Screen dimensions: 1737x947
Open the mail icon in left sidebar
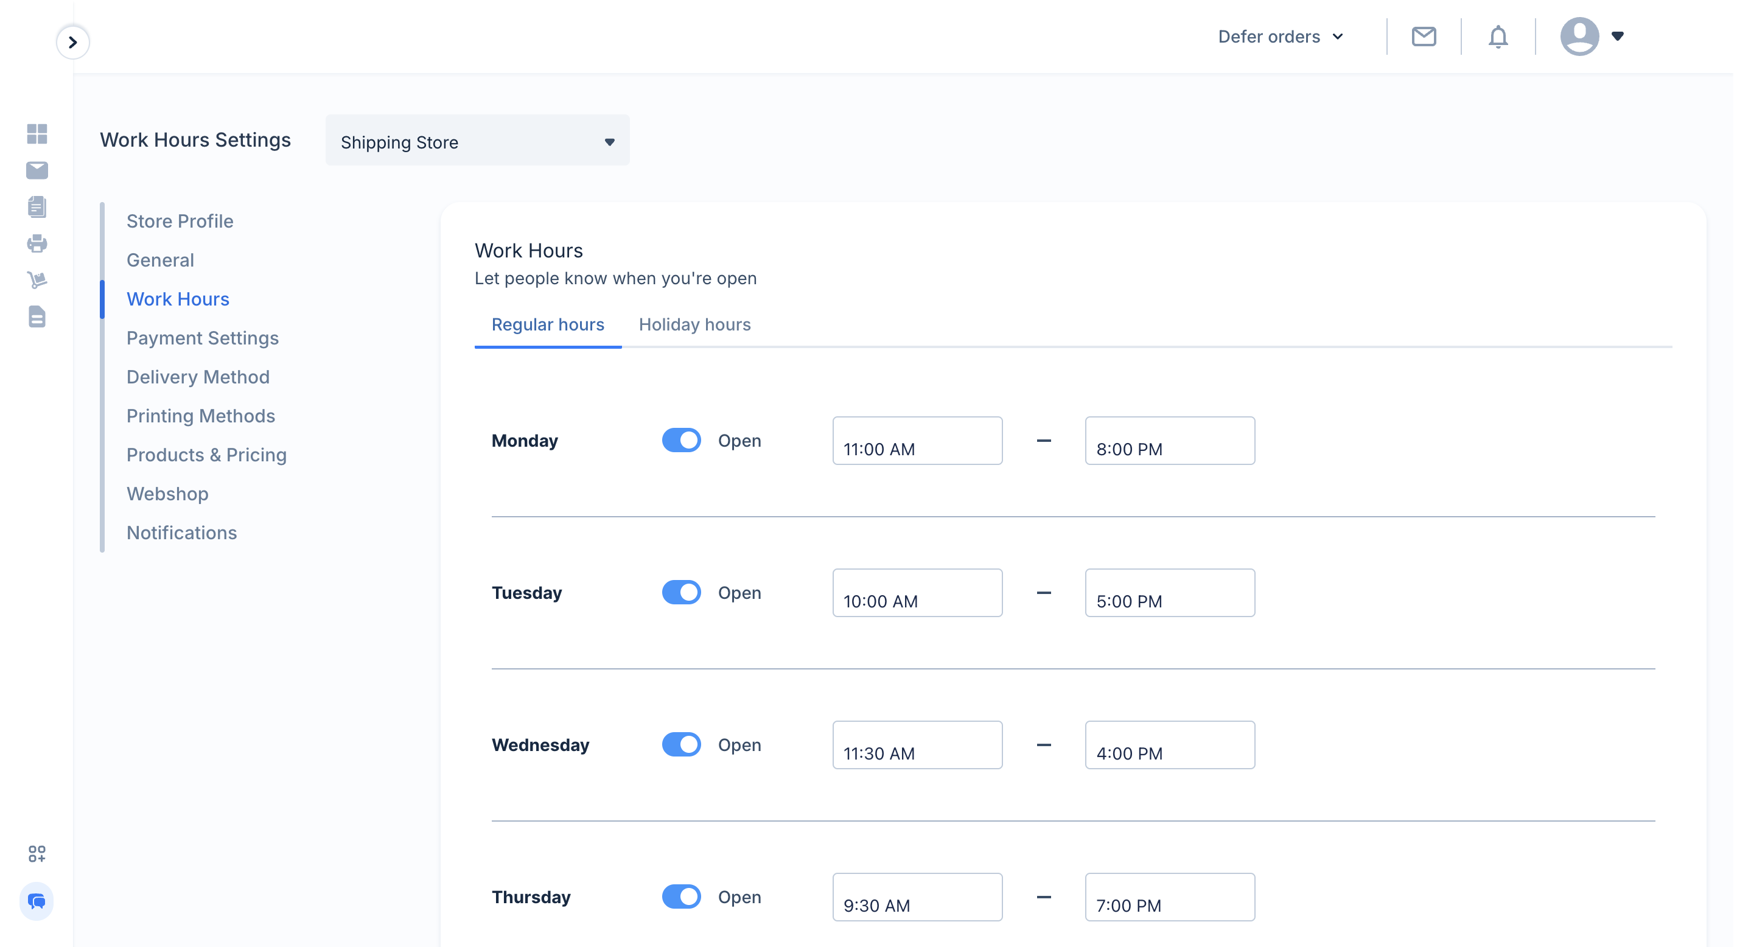pos(37,170)
